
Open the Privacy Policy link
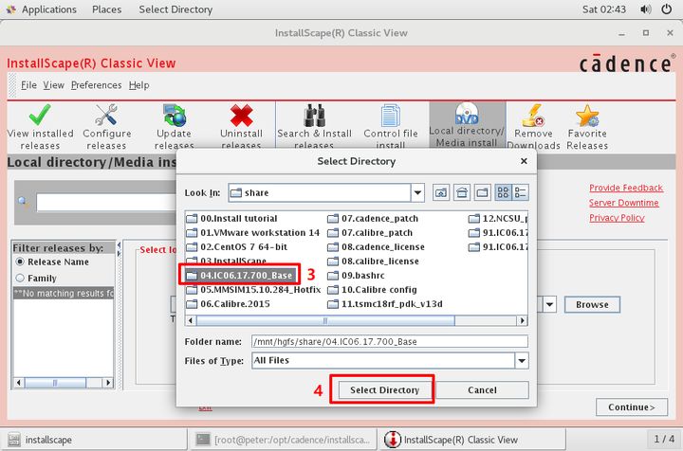[617, 218]
